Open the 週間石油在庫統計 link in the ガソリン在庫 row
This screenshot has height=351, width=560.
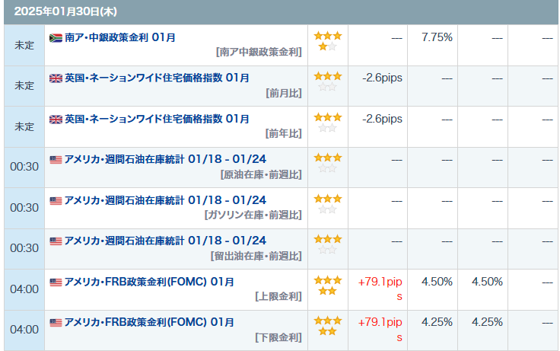click(x=165, y=200)
